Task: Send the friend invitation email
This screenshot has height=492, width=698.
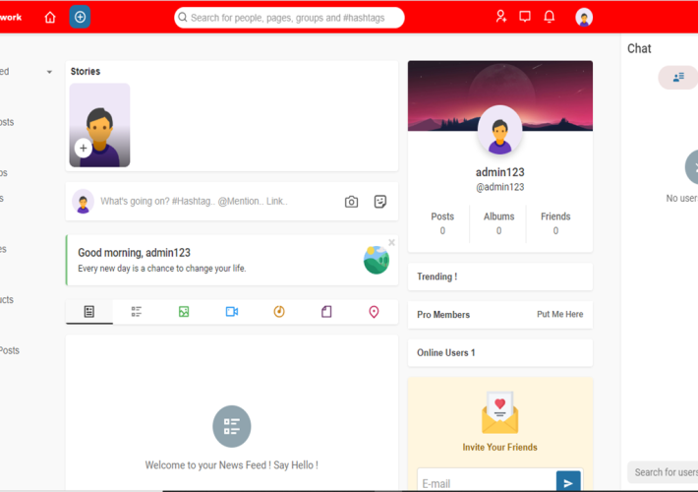Action: [x=568, y=482]
